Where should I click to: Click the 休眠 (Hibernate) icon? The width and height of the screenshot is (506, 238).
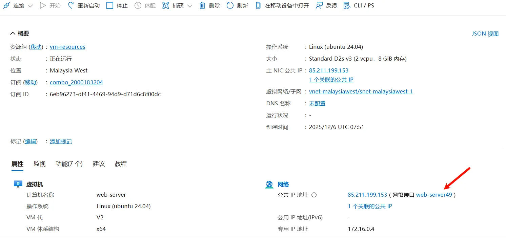point(137,5)
